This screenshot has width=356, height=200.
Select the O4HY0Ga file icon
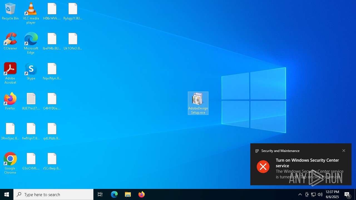(52, 101)
